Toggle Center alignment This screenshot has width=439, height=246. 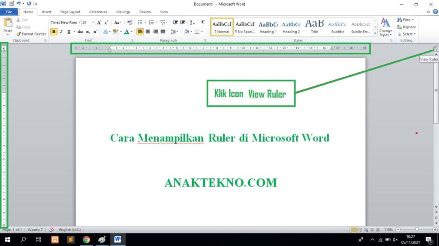pyautogui.click(x=147, y=32)
